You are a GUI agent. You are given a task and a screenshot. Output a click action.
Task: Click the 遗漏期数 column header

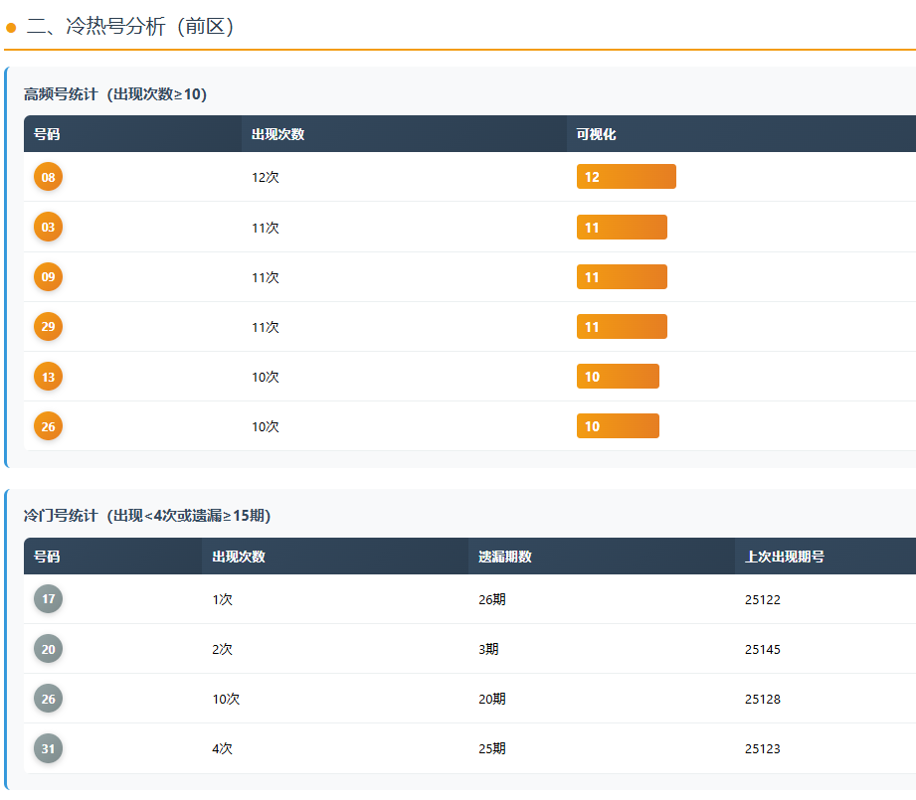[x=504, y=557]
